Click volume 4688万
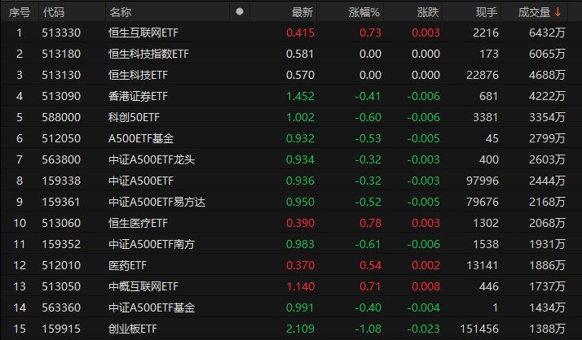582x340 pixels. pyautogui.click(x=547, y=75)
